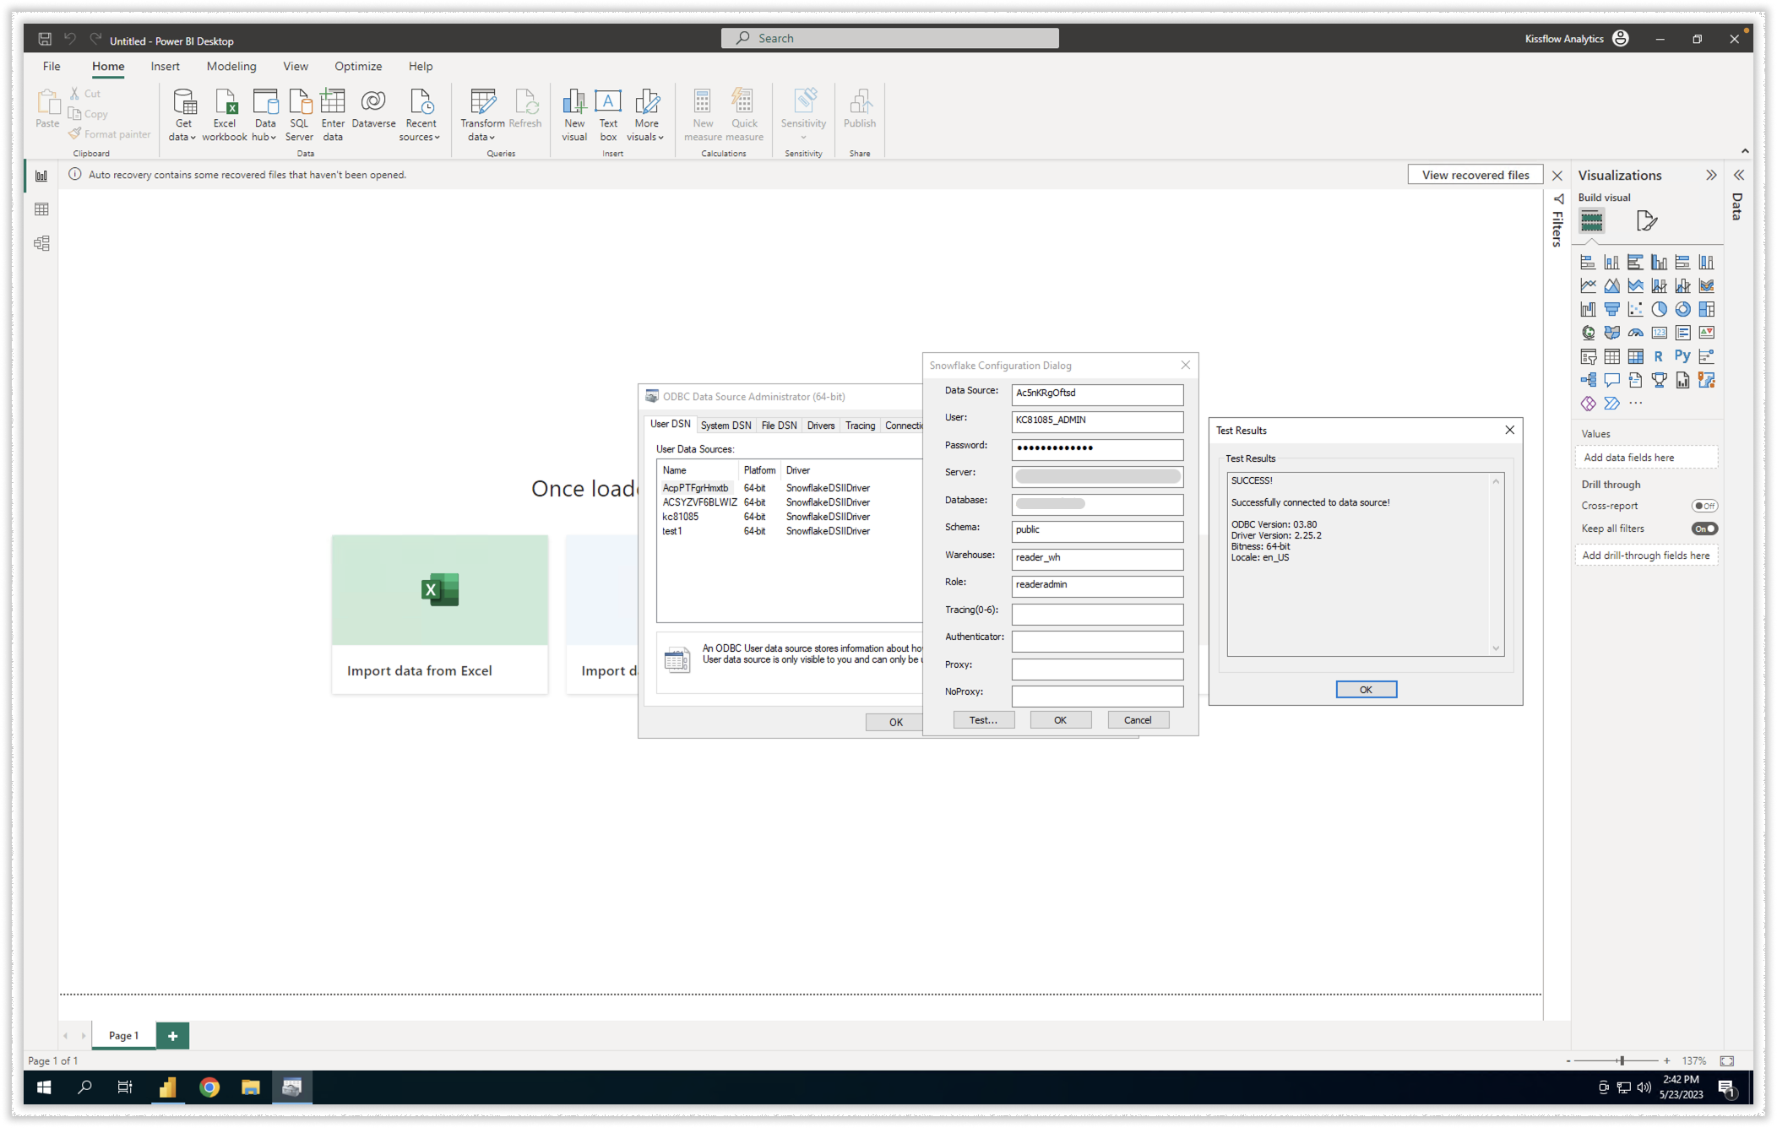Click Cancel in Snowflake Configuration Dialog
The image size is (1777, 1128).
pyautogui.click(x=1138, y=720)
